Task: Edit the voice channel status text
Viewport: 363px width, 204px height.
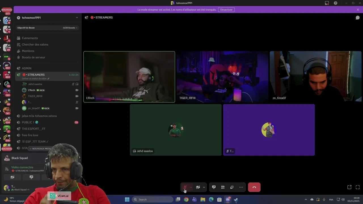Action: [x=35, y=78]
